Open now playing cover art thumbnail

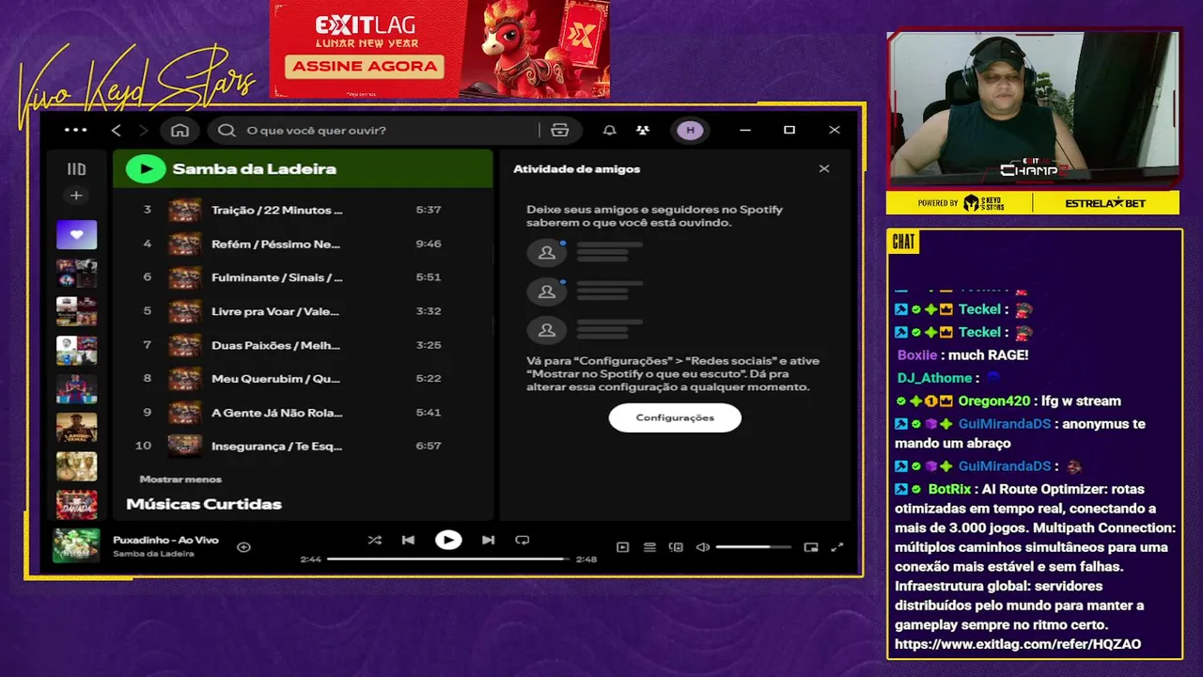click(x=76, y=545)
